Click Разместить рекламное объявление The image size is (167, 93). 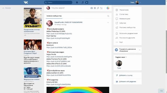tap(127, 50)
